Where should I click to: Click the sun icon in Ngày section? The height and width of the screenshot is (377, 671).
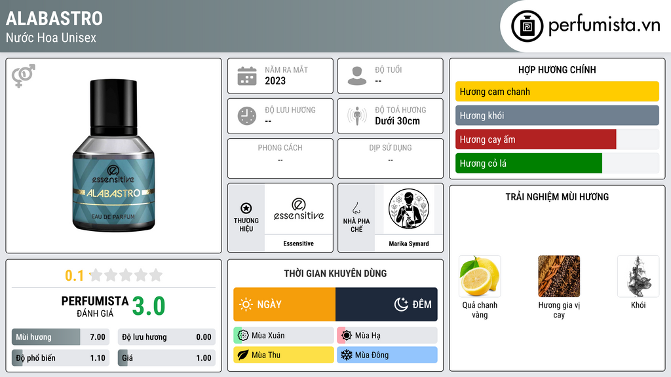(246, 304)
